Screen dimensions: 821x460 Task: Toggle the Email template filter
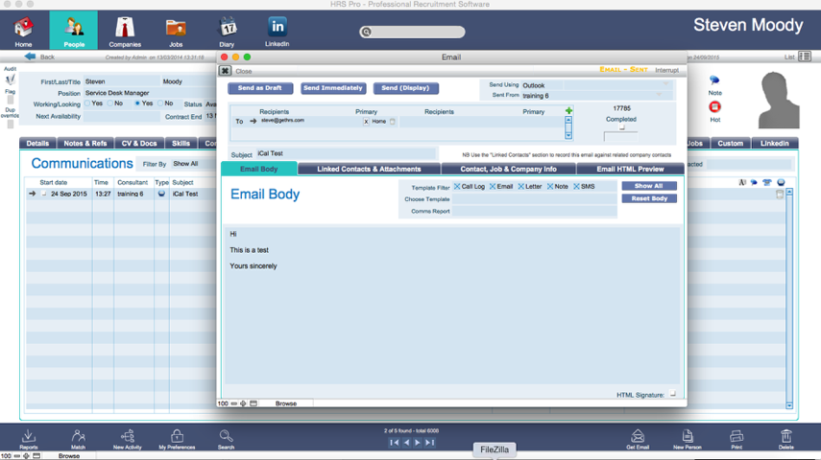coord(493,187)
